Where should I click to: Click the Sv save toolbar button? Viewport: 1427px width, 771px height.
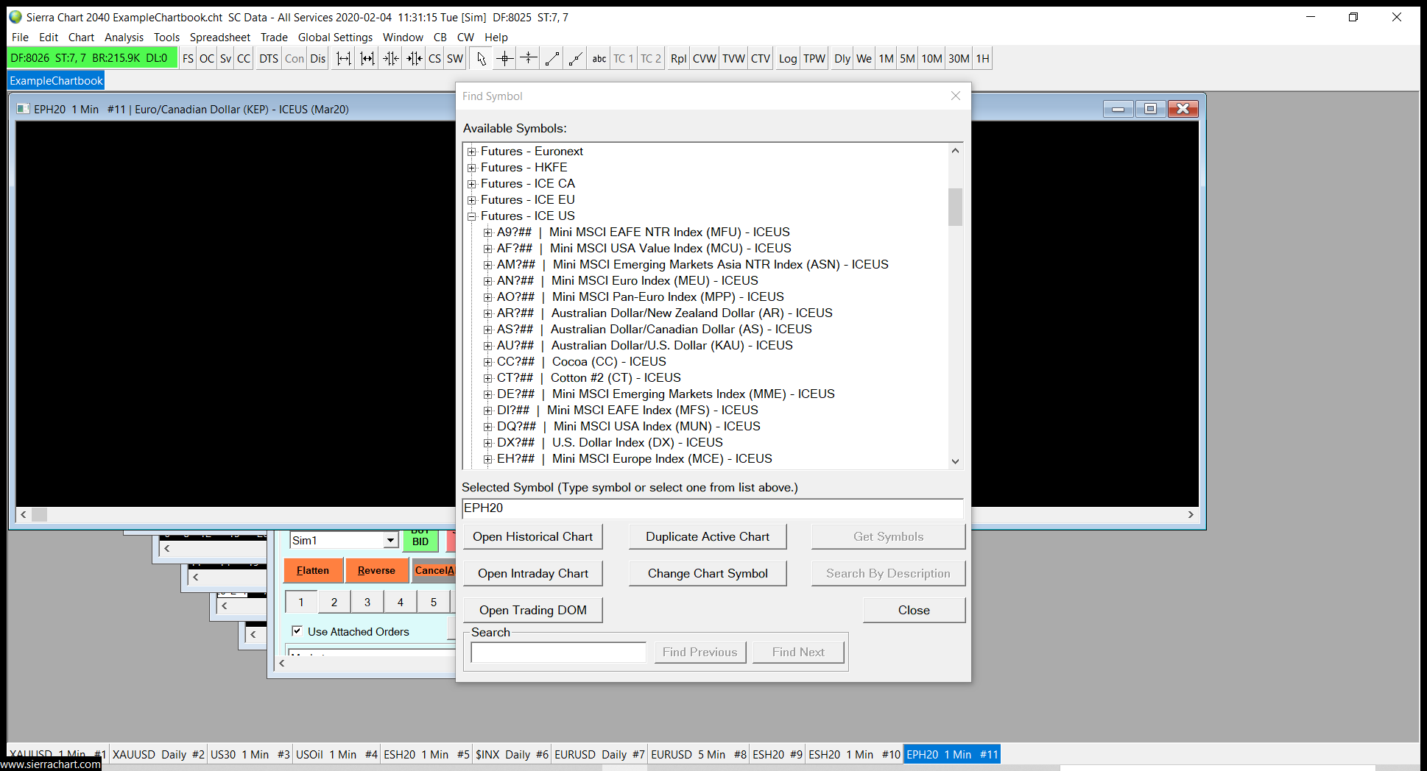tap(226, 59)
